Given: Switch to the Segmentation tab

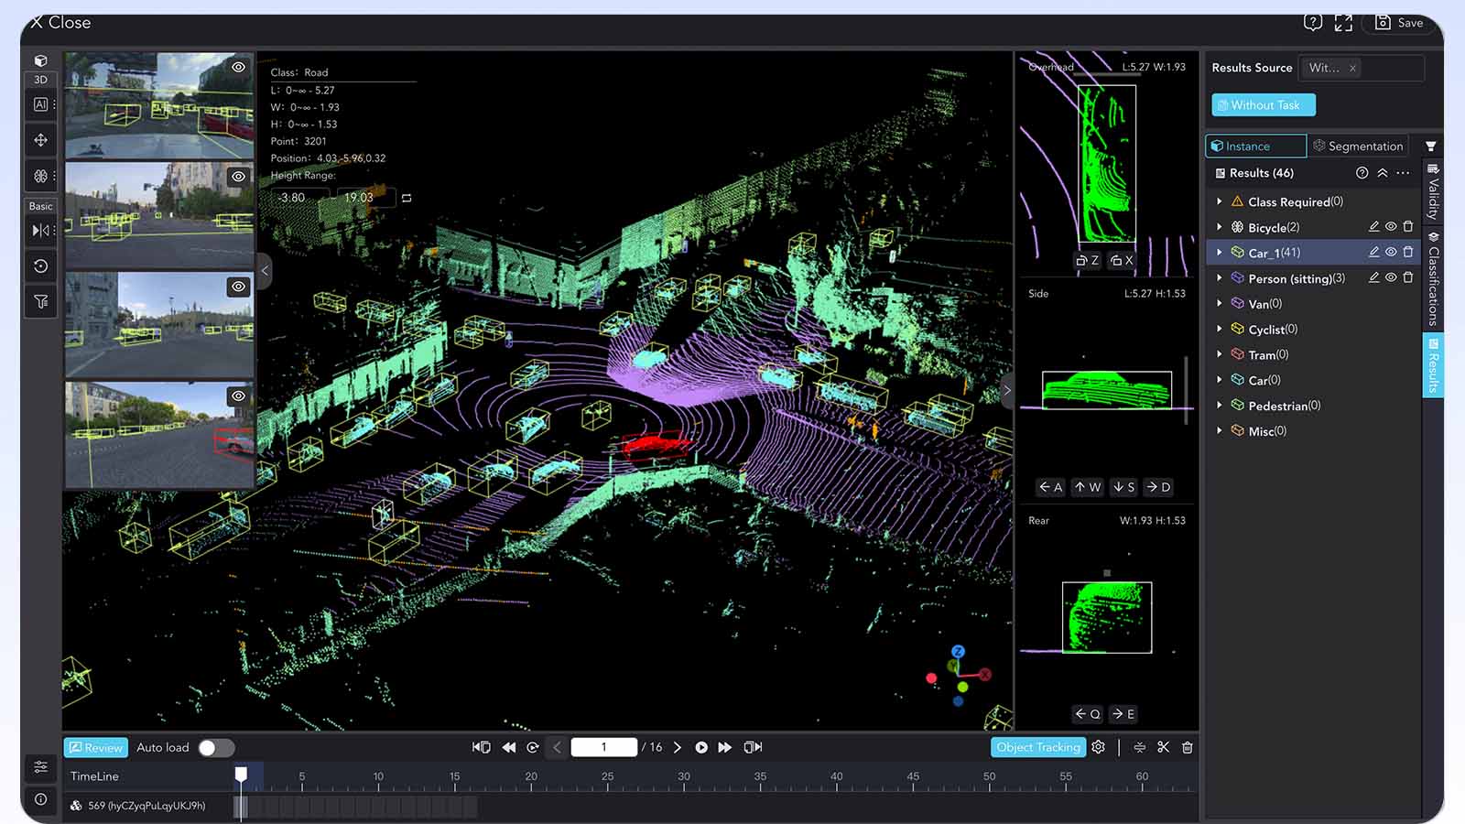Looking at the screenshot, I should click(x=1358, y=146).
